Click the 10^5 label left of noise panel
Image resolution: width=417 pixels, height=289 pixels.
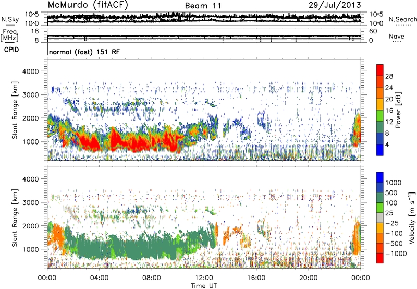pos(32,15)
